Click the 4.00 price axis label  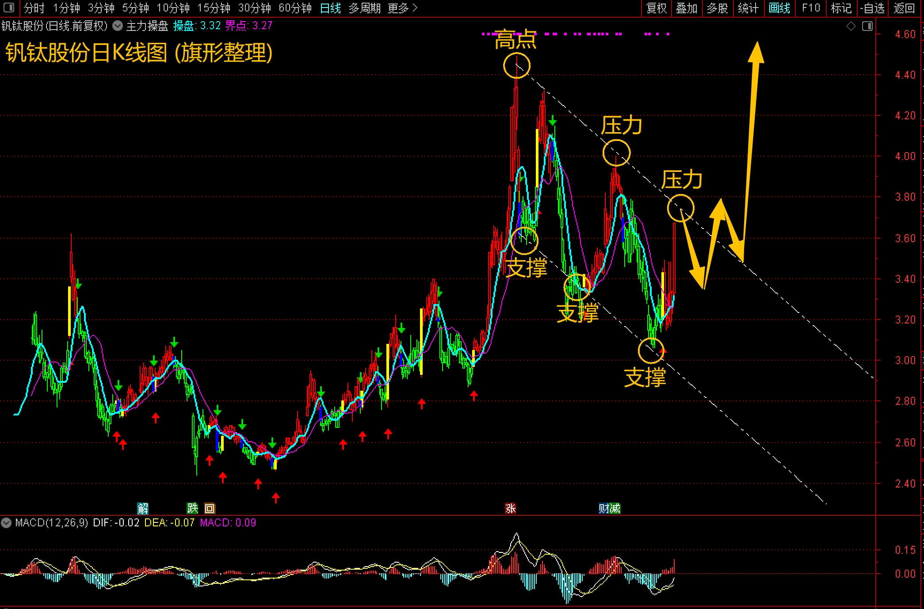click(905, 156)
